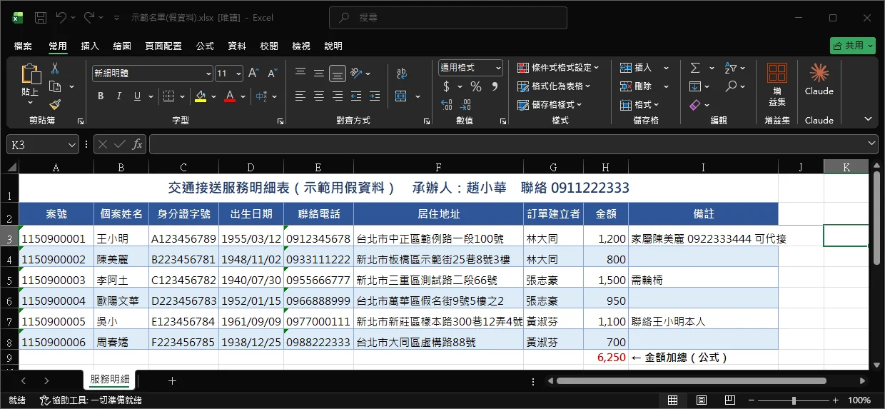Click the Orientation text angle icon

(357, 74)
